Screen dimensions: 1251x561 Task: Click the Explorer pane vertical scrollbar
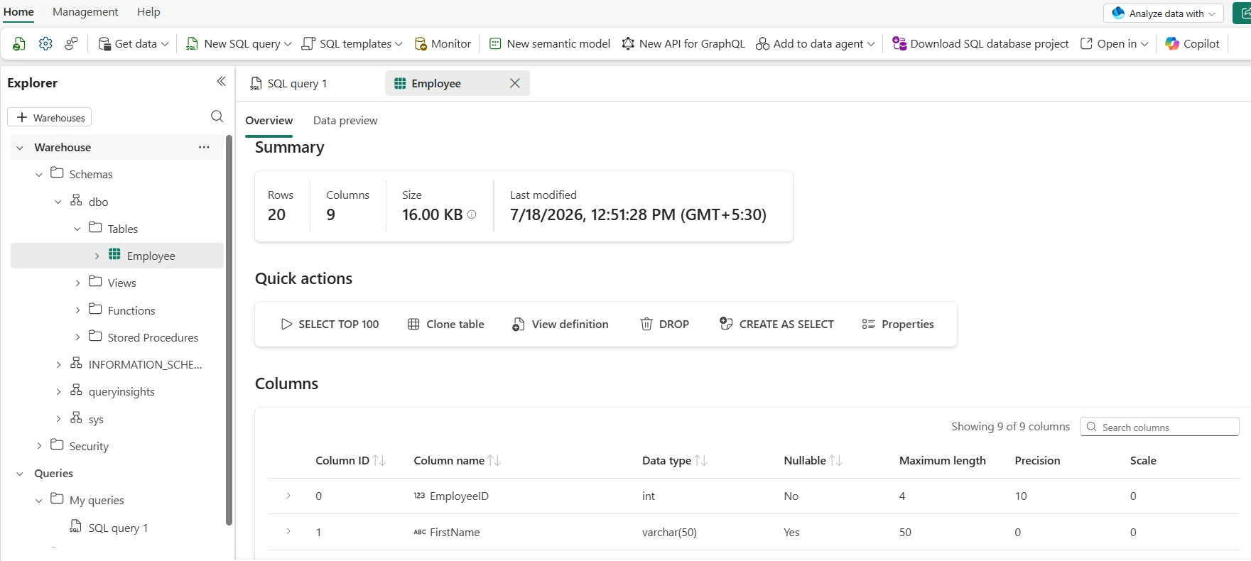tap(229, 330)
